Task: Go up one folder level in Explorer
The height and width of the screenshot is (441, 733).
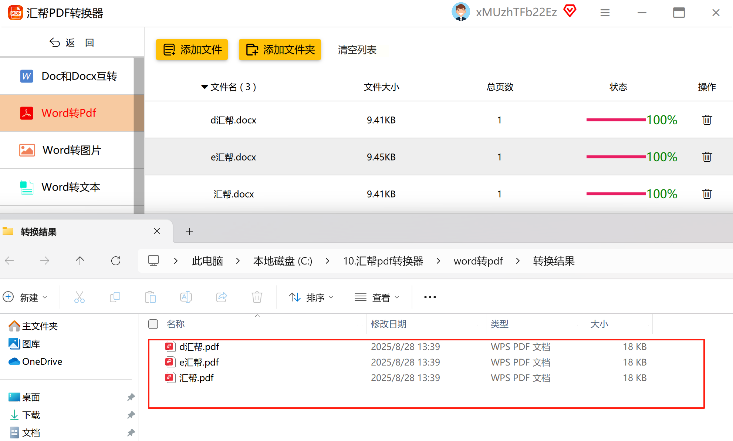Action: (x=80, y=261)
